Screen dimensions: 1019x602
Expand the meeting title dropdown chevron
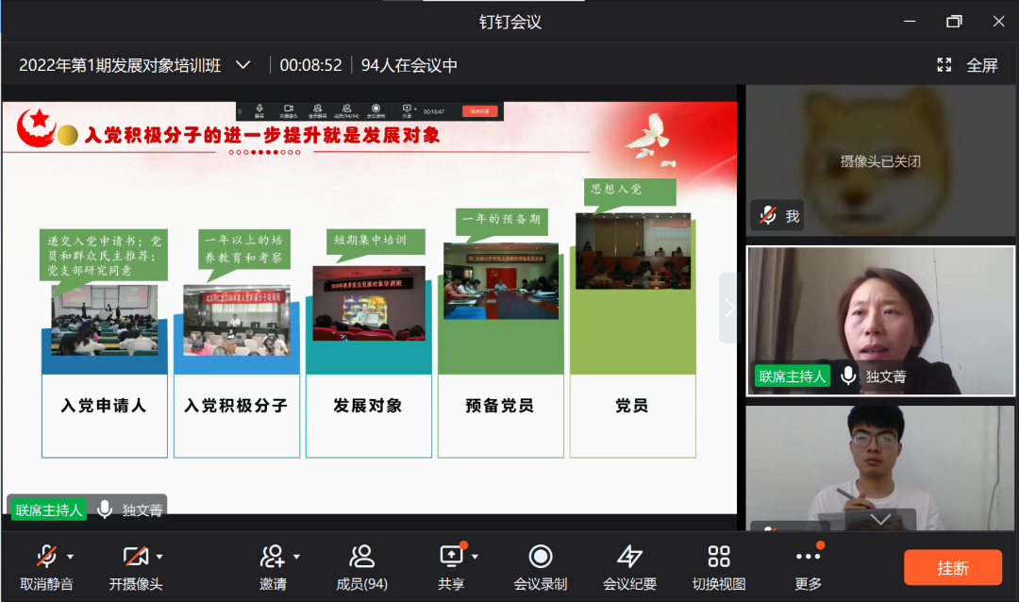[x=243, y=65]
